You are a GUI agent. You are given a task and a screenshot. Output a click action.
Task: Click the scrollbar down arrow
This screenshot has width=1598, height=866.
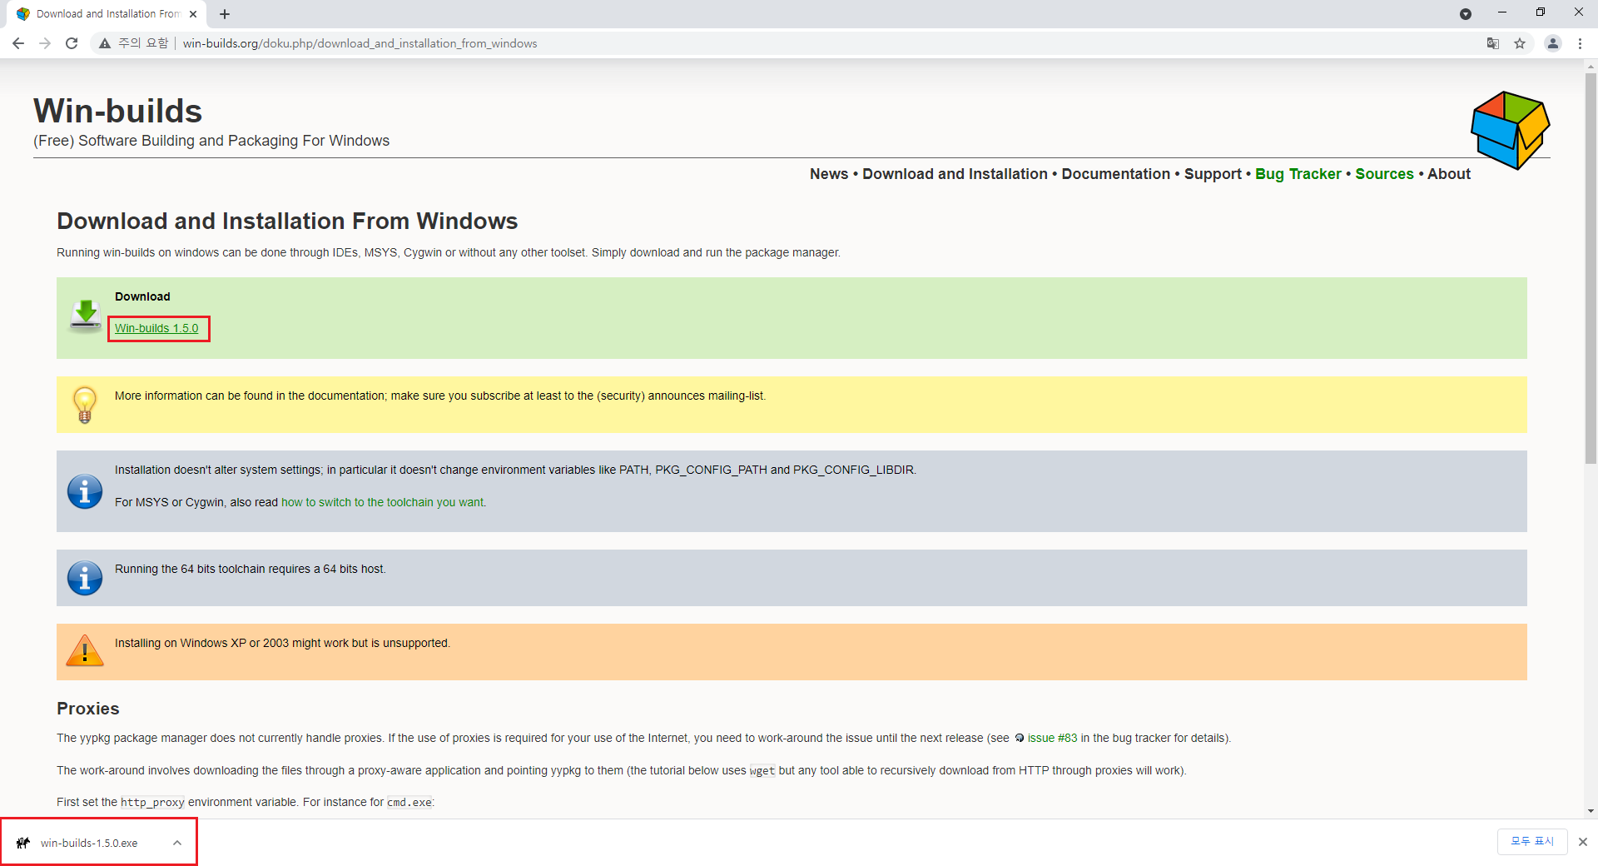pyautogui.click(x=1591, y=811)
